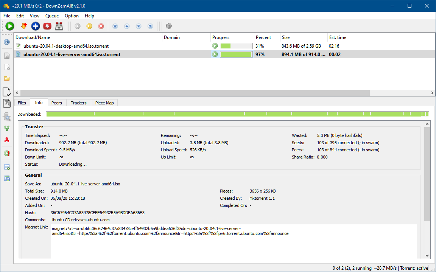Open the Trackers tab

point(79,103)
